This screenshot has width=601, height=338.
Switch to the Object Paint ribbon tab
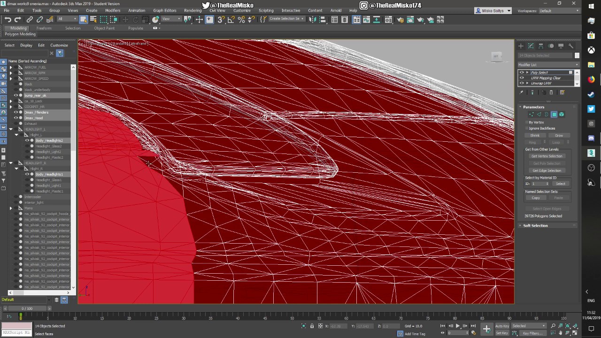click(104, 28)
